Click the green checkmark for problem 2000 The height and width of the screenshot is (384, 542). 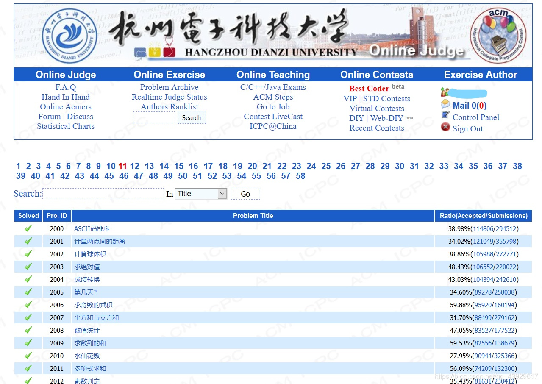(x=28, y=228)
